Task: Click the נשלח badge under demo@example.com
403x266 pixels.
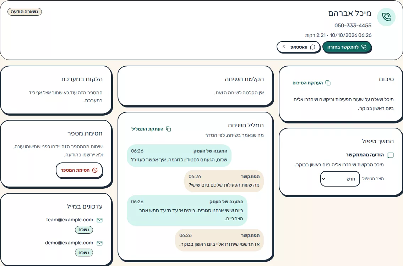Action: click(x=84, y=253)
